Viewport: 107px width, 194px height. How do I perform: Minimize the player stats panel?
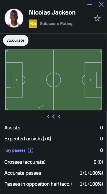[x=90, y=4]
